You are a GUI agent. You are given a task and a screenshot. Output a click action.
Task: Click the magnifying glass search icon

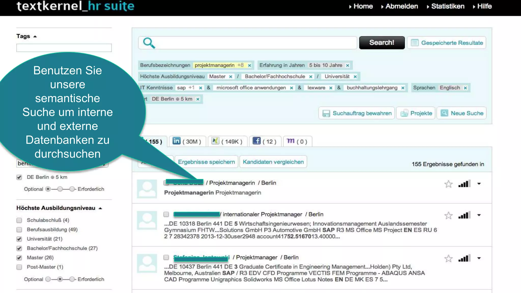click(149, 43)
